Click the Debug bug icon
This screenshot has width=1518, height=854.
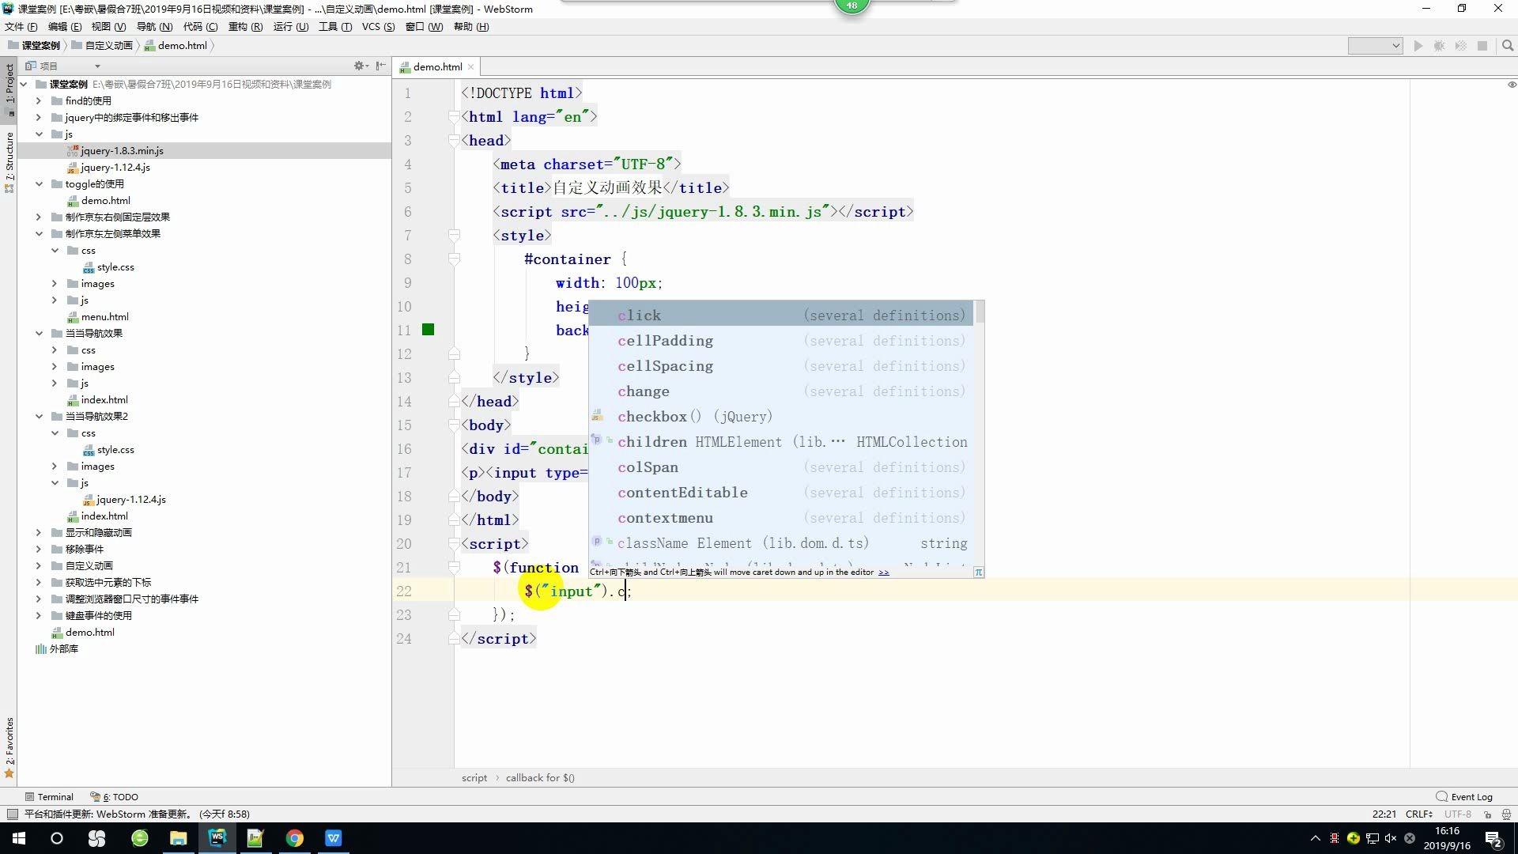pyautogui.click(x=1439, y=46)
